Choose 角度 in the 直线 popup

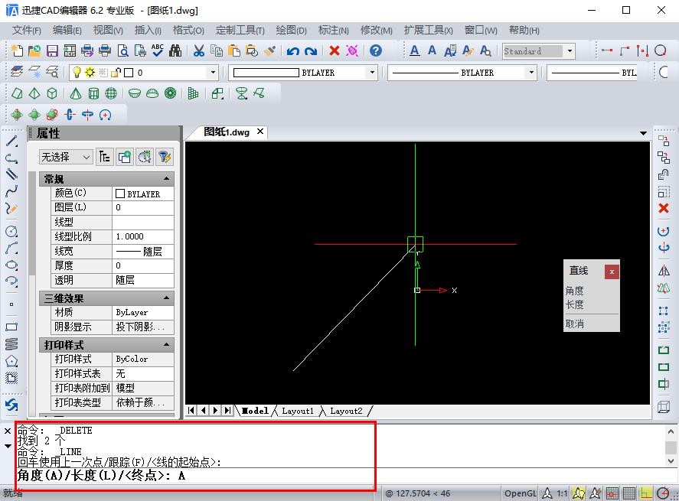point(575,291)
